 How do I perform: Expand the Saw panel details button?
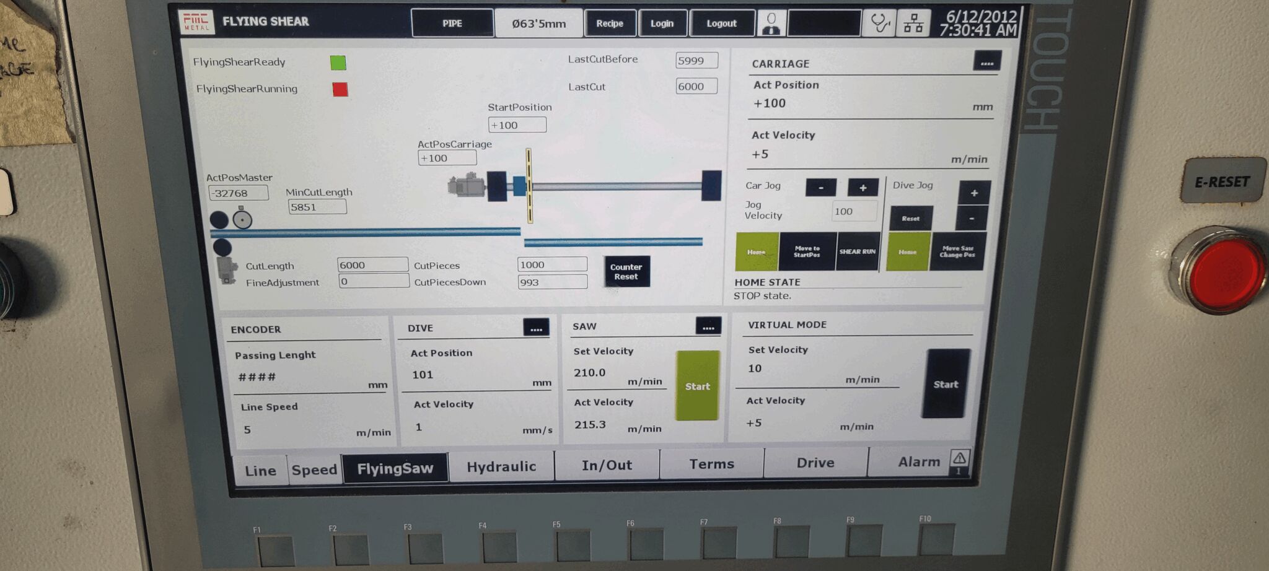[708, 326]
